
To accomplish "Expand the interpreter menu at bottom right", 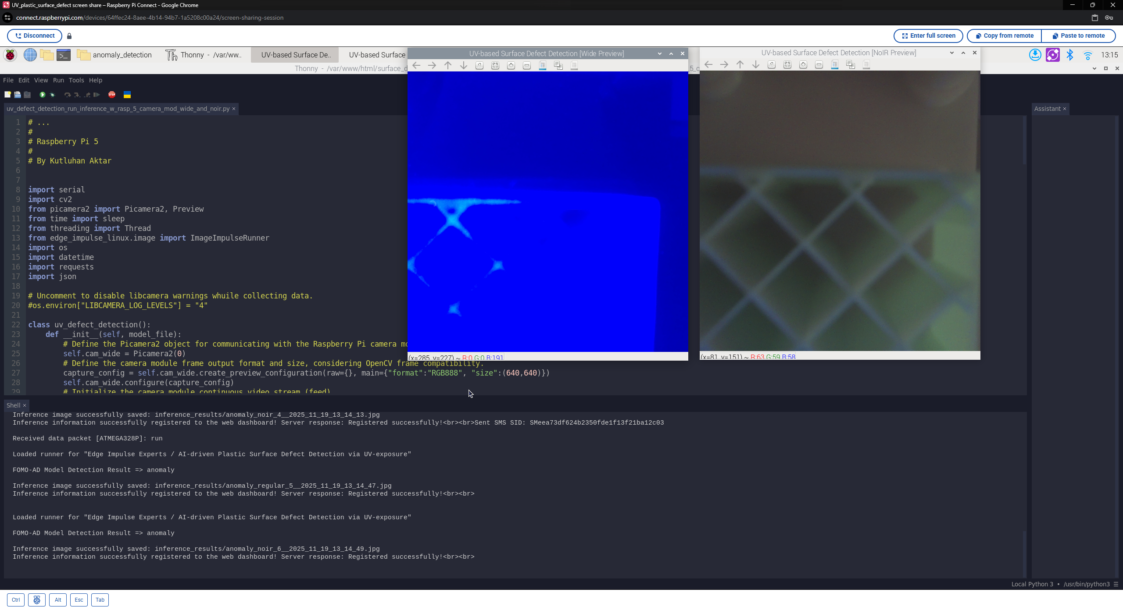I will (1117, 584).
